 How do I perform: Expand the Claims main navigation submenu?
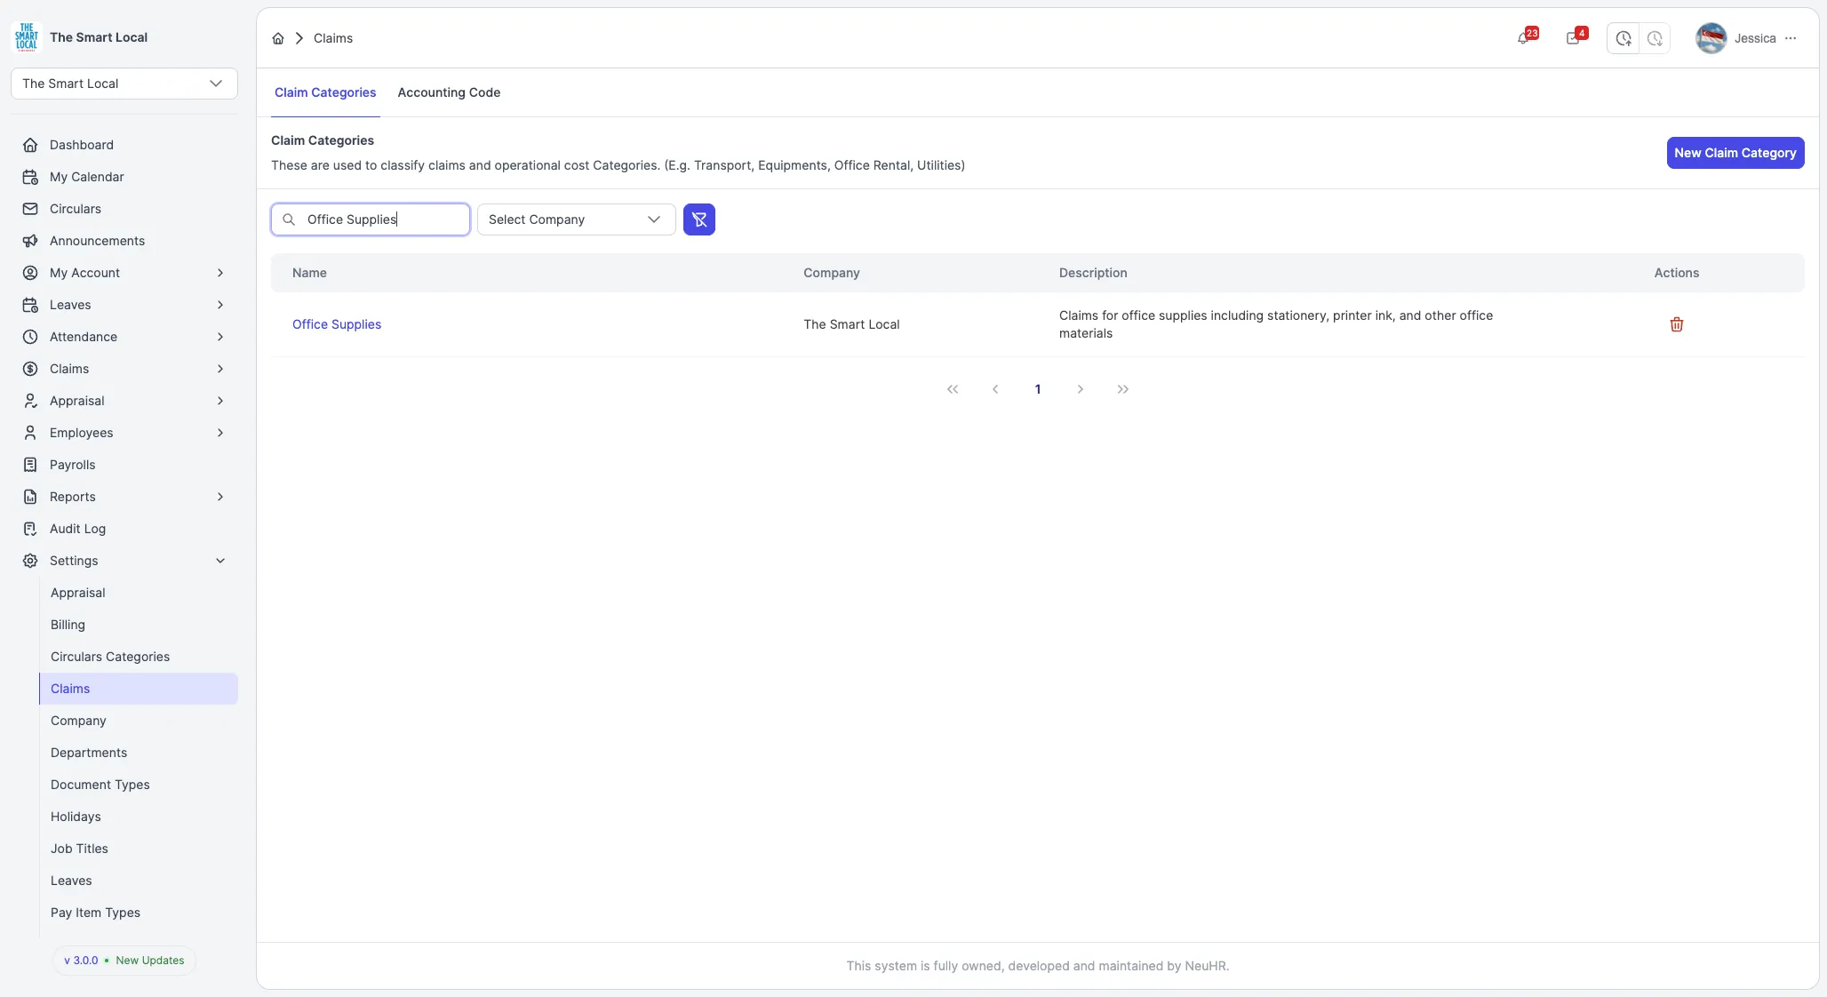tap(220, 369)
